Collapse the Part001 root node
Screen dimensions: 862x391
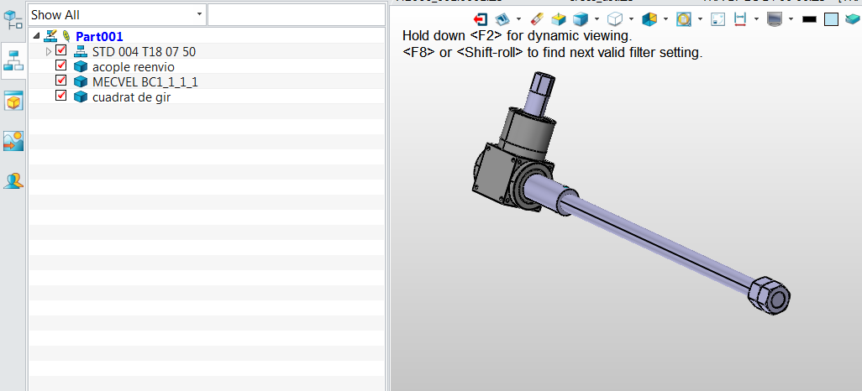pos(36,36)
